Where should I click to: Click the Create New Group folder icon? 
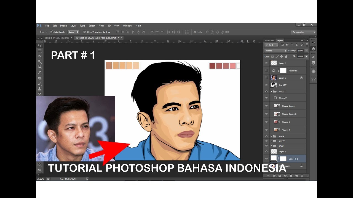(291, 176)
